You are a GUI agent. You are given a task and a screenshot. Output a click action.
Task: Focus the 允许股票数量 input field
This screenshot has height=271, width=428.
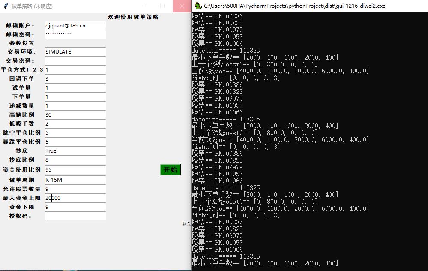(x=75, y=189)
